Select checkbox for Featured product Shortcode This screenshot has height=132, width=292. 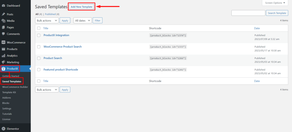[39, 70]
